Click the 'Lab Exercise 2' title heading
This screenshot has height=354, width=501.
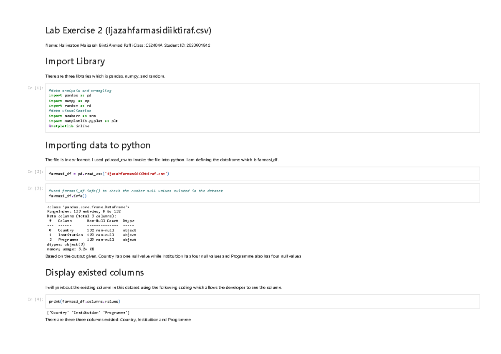coord(129,30)
